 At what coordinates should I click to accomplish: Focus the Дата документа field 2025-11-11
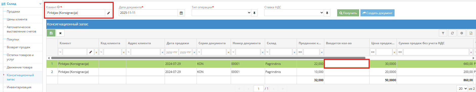(148, 13)
